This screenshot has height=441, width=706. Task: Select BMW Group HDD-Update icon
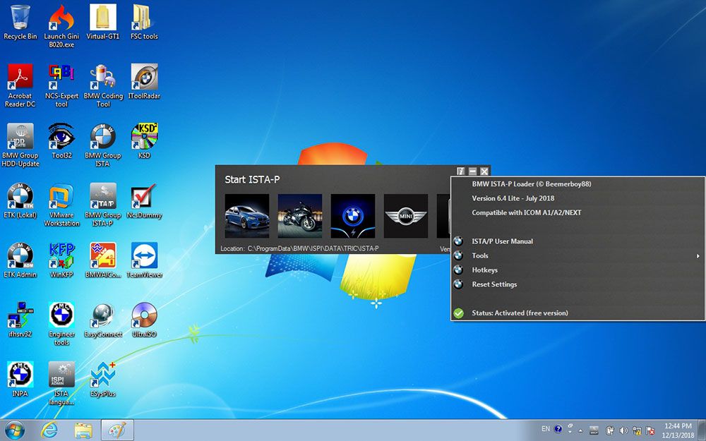point(20,145)
